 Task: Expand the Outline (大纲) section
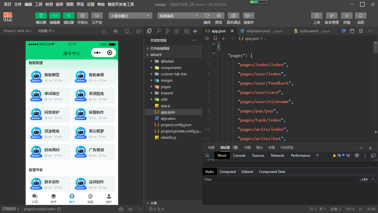173,203
